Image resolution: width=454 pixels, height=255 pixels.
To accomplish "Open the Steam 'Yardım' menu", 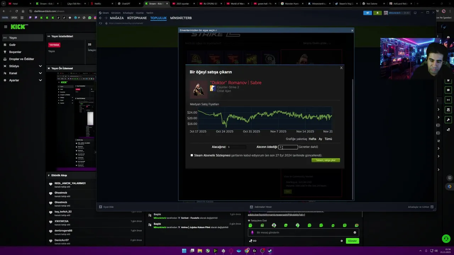I will point(150,13).
